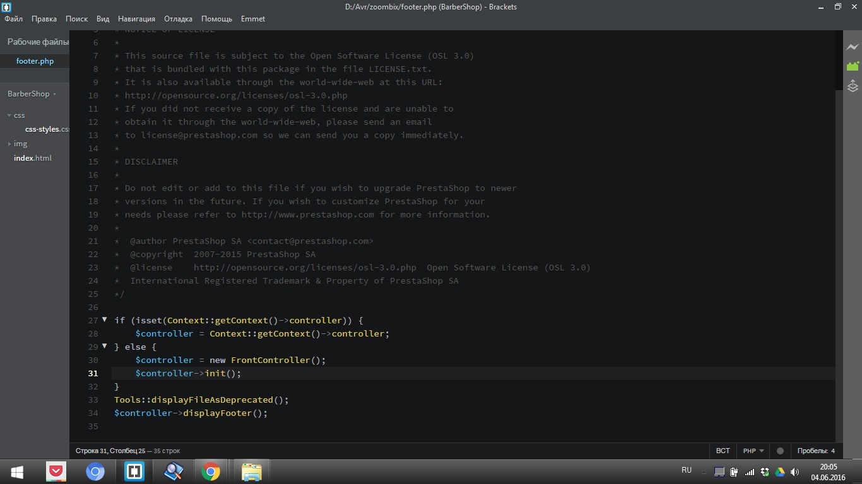This screenshot has height=484, width=862.
Task: Open the PHP language mode dropdown
Action: pos(753,451)
